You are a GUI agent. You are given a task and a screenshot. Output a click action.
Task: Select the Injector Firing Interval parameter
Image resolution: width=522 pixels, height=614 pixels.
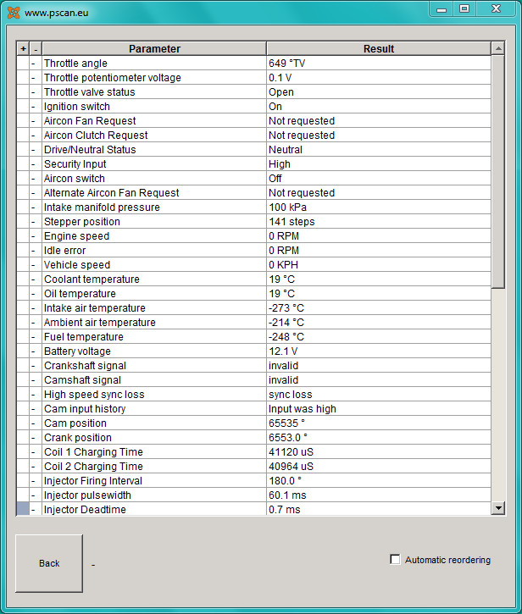(x=154, y=480)
